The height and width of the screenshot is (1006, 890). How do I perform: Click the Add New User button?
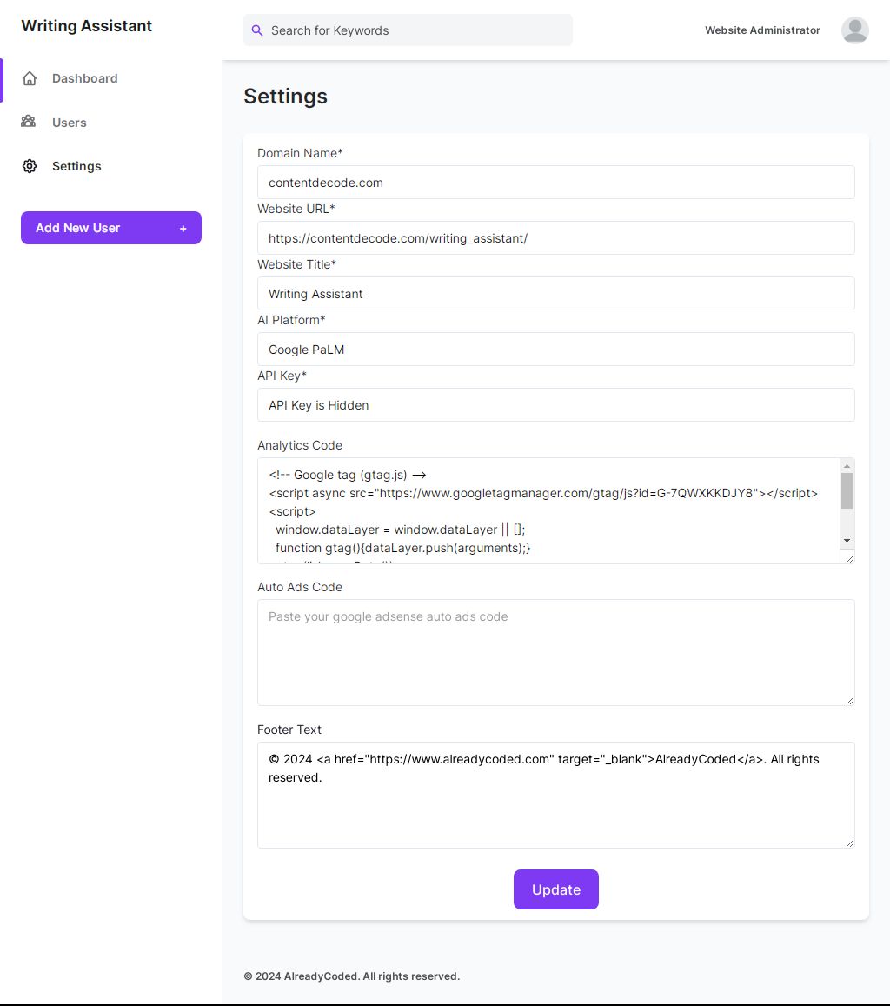pos(111,228)
